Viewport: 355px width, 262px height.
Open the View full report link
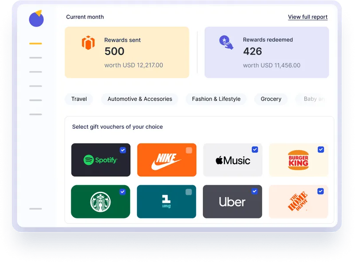point(308,17)
